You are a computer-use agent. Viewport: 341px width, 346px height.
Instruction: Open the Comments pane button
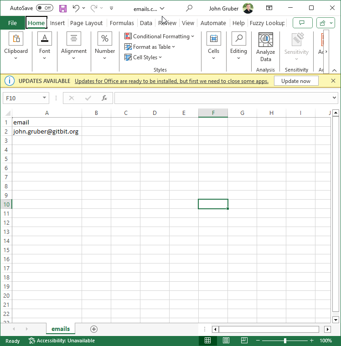(302, 23)
